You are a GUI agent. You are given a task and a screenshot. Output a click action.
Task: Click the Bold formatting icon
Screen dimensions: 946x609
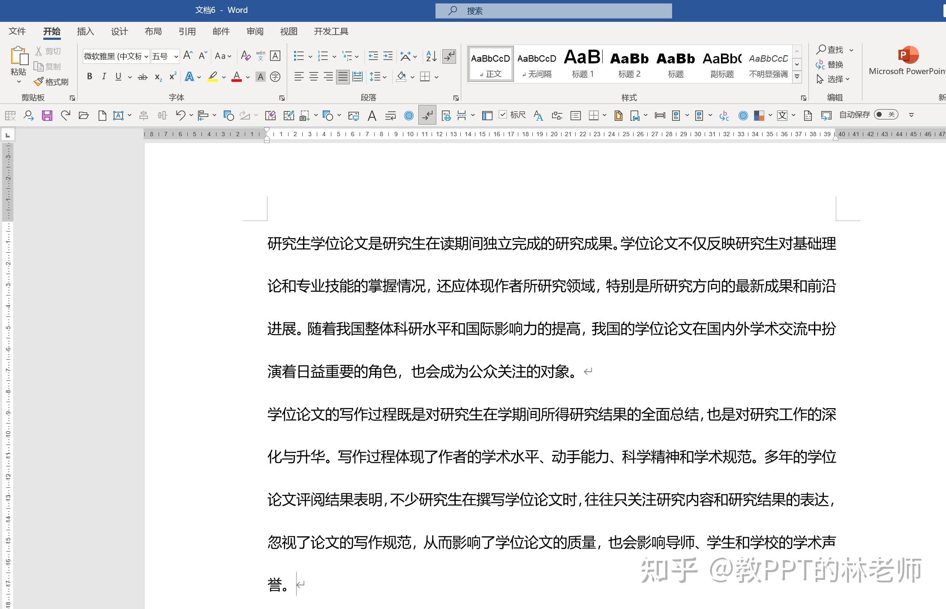(89, 77)
